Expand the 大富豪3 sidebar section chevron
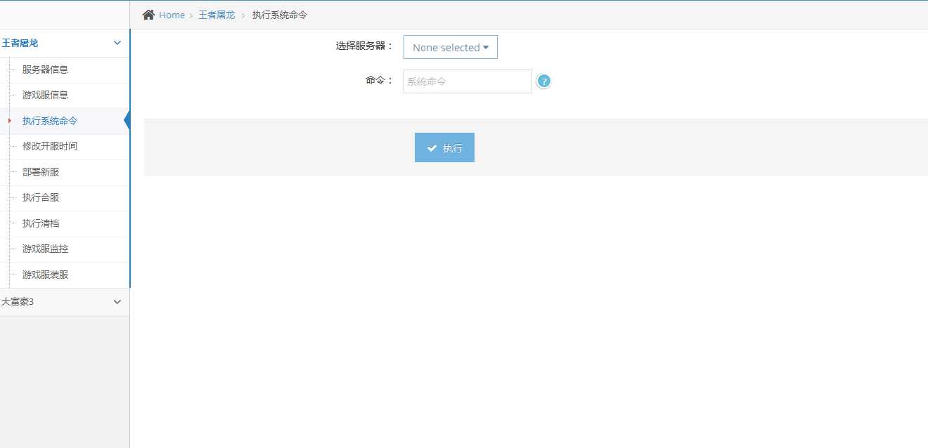The image size is (928, 448). [x=117, y=302]
